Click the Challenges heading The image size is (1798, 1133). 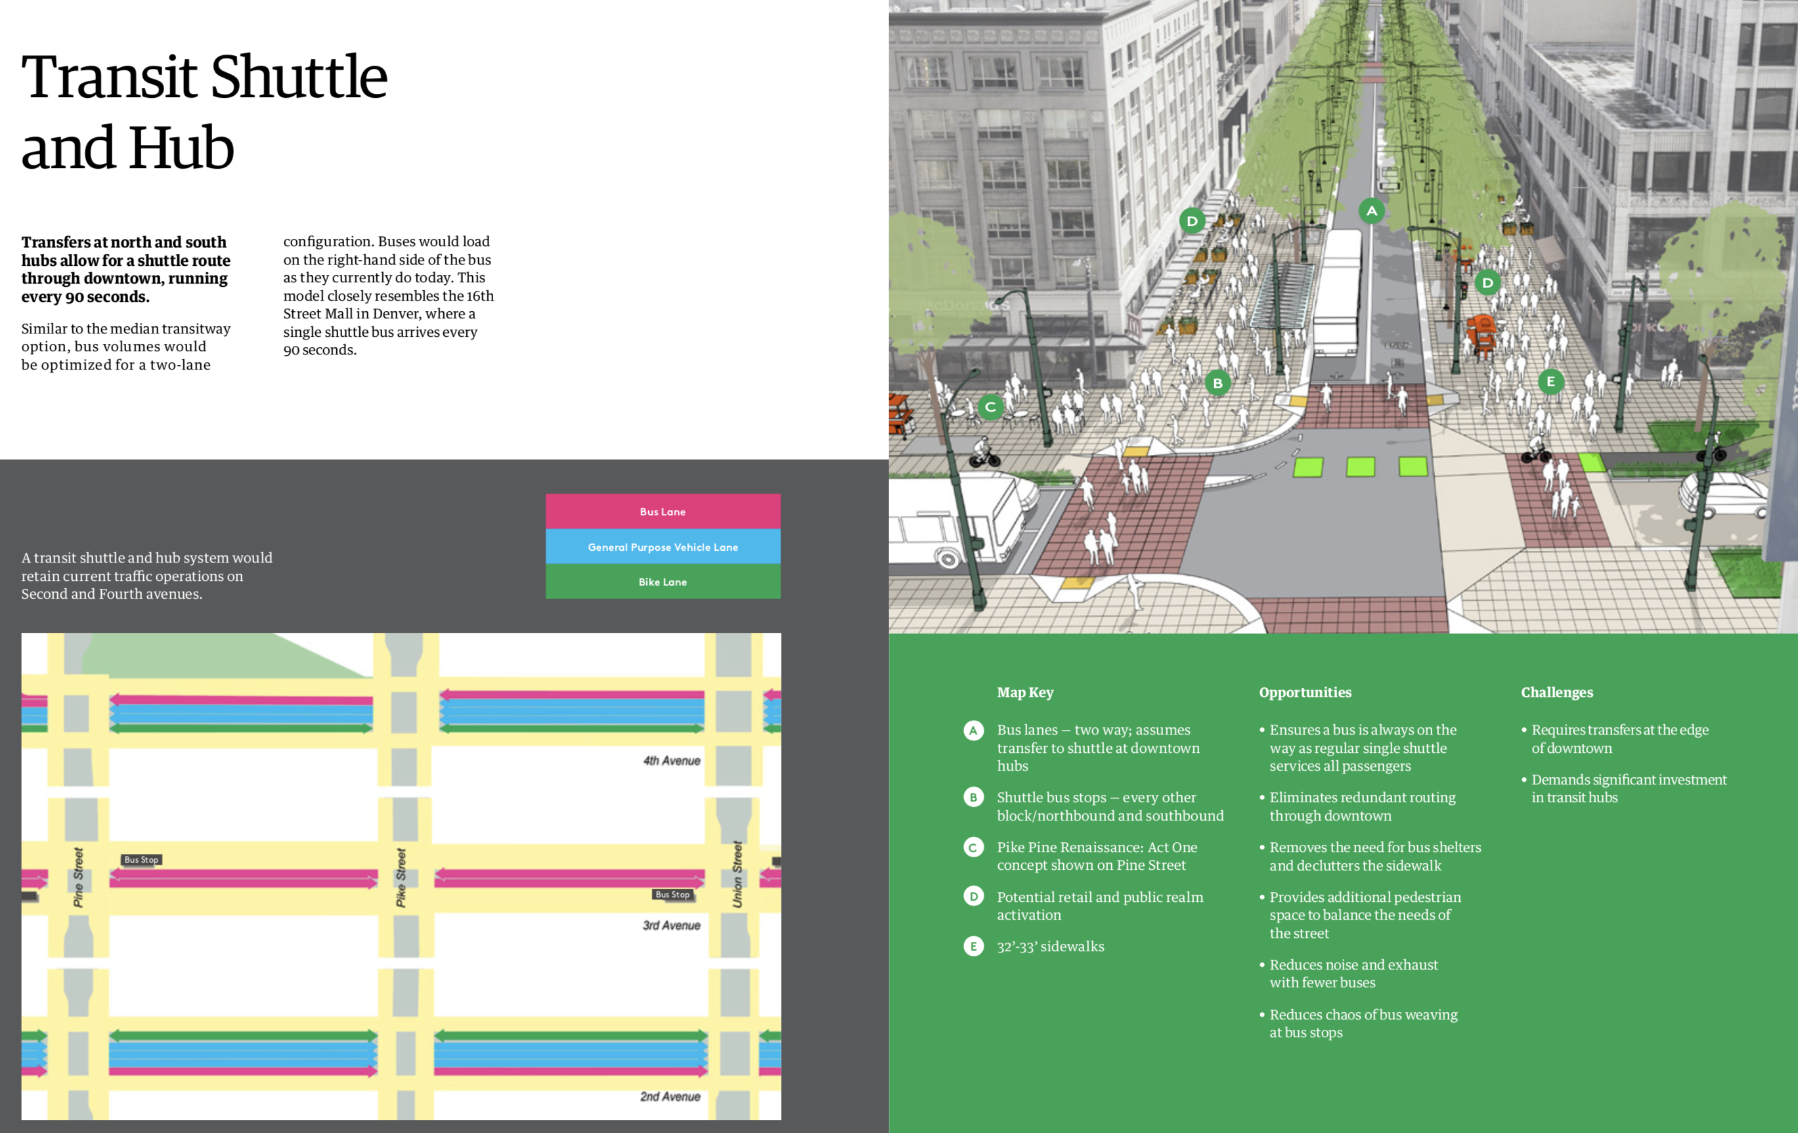(x=1556, y=693)
